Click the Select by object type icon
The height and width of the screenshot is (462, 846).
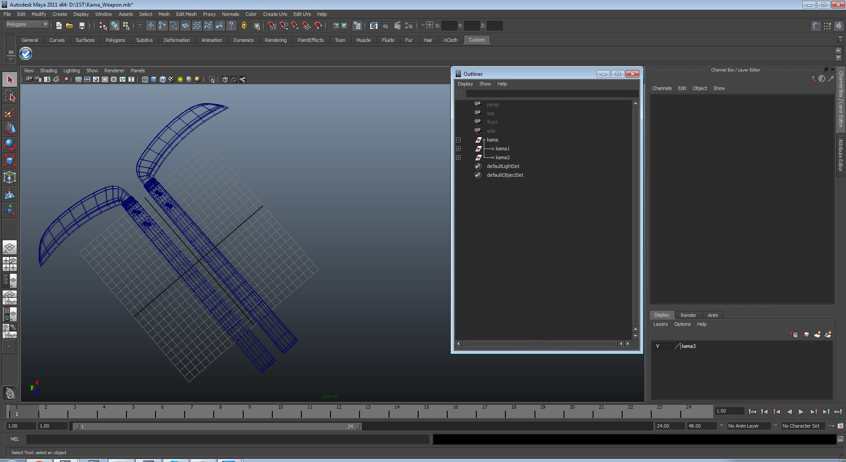click(115, 26)
